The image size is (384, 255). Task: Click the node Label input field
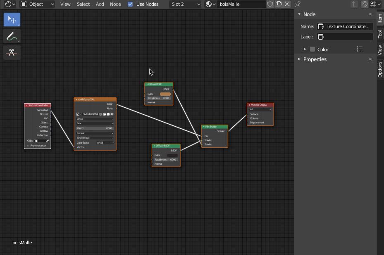point(345,37)
